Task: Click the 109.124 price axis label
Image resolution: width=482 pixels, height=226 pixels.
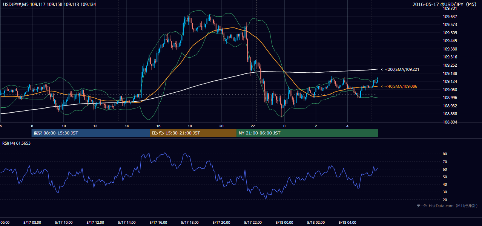Action: pyautogui.click(x=450, y=82)
